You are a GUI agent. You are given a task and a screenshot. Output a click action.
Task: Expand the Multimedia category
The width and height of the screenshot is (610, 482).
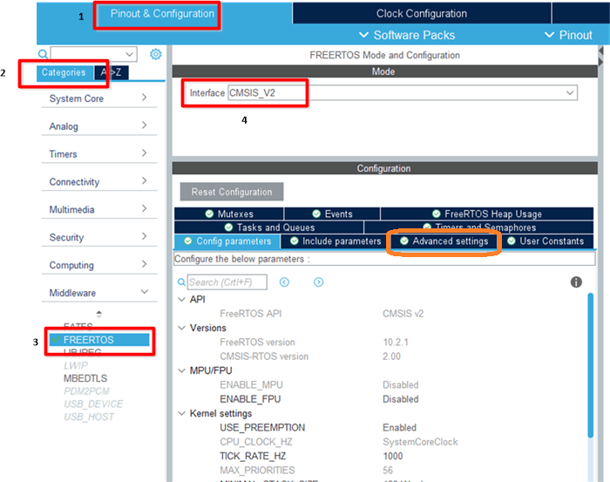point(99,210)
